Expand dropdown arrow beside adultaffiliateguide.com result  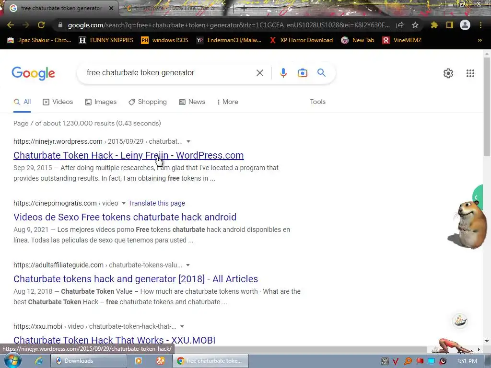[188, 265]
